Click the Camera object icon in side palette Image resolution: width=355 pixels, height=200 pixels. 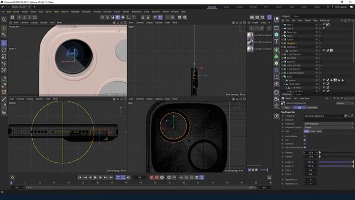point(276,99)
